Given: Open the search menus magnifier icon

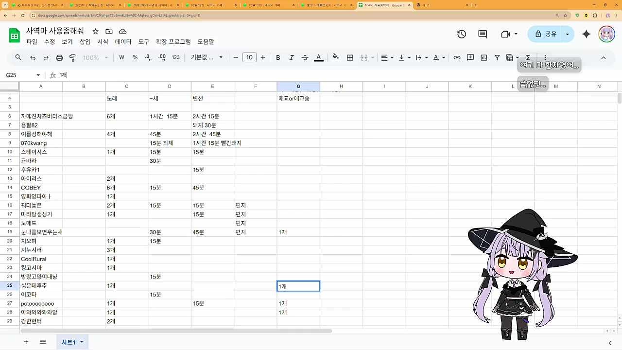Looking at the screenshot, I should 18,57.
